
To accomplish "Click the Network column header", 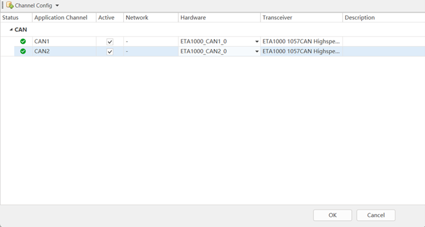I will [137, 18].
